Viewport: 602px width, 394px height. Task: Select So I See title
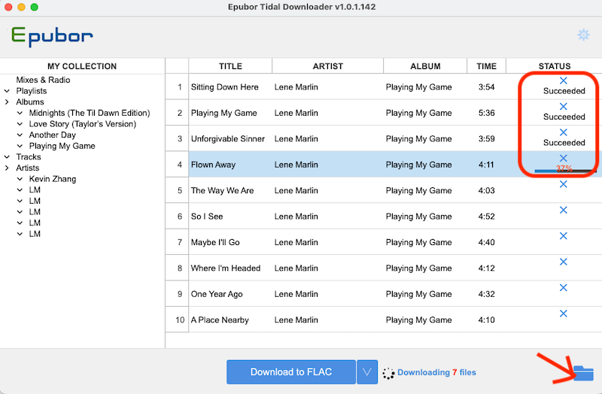tap(207, 217)
